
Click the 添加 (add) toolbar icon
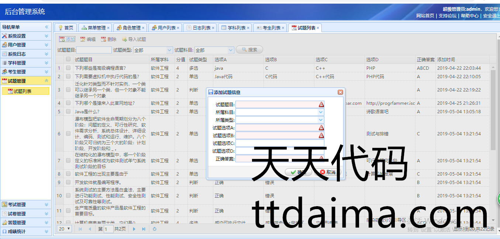(62, 39)
